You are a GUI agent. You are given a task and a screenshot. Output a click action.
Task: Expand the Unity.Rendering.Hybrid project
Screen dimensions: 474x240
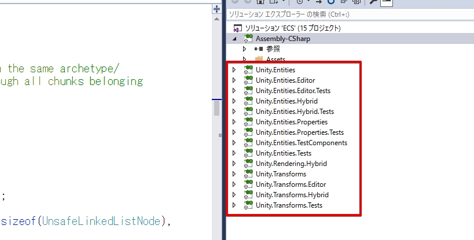[x=234, y=164]
